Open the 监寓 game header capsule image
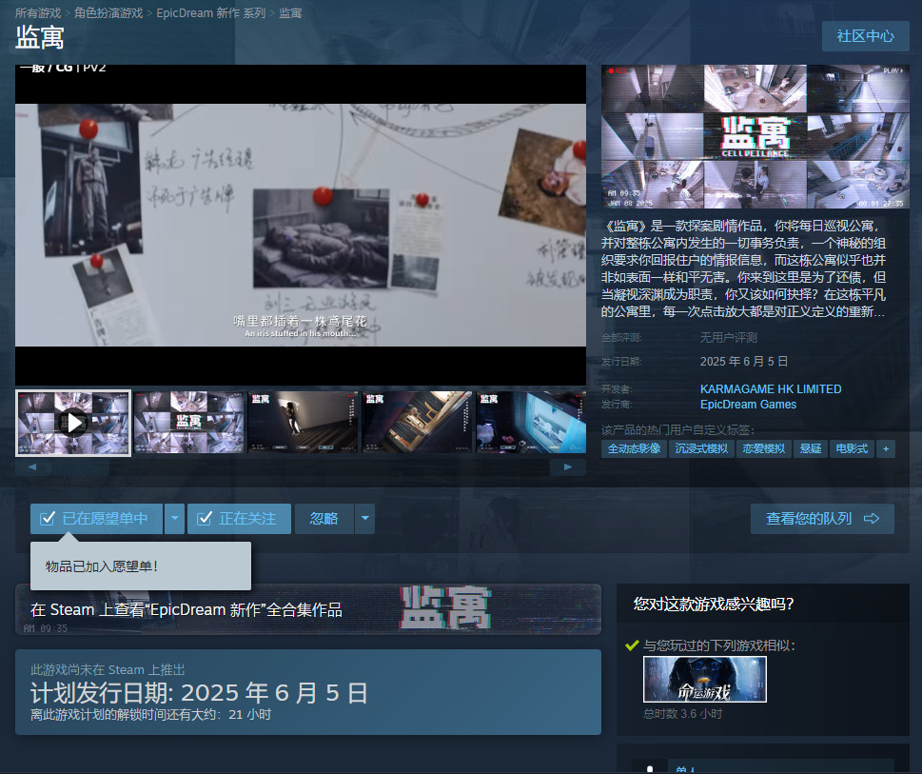The image size is (922, 774). (x=755, y=136)
